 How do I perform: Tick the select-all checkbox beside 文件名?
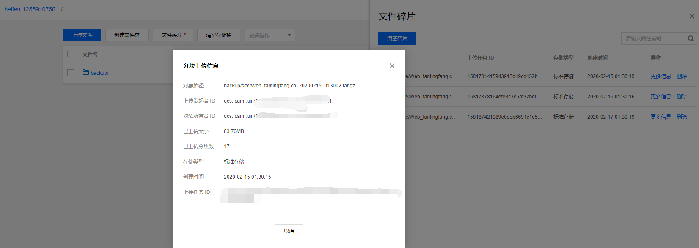(71, 54)
